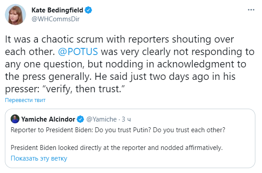Open Kate Bedingfield's profile picture

point(15,15)
